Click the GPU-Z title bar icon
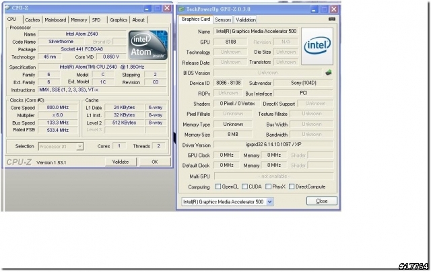The image size is (431, 272). tap(181, 9)
